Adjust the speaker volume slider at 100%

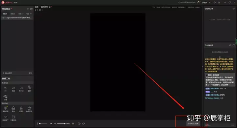click(61, 124)
